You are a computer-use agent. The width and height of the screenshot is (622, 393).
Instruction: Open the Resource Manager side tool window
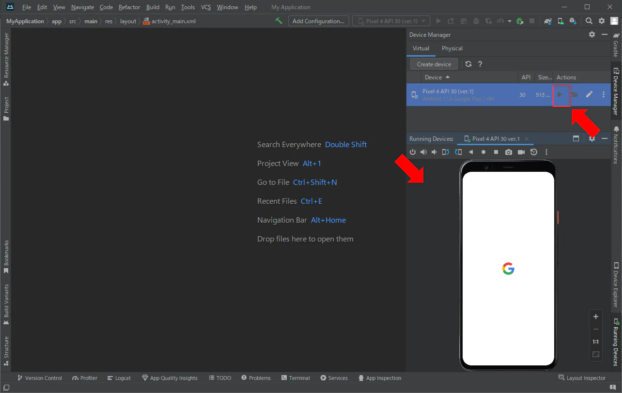[6, 60]
